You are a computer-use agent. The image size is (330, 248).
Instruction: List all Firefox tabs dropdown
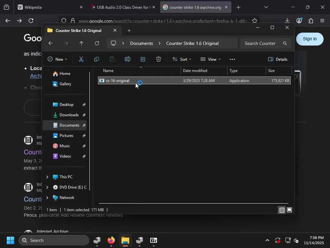coord(266,7)
